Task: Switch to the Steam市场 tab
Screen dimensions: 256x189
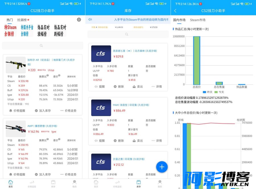Action: click(x=198, y=20)
